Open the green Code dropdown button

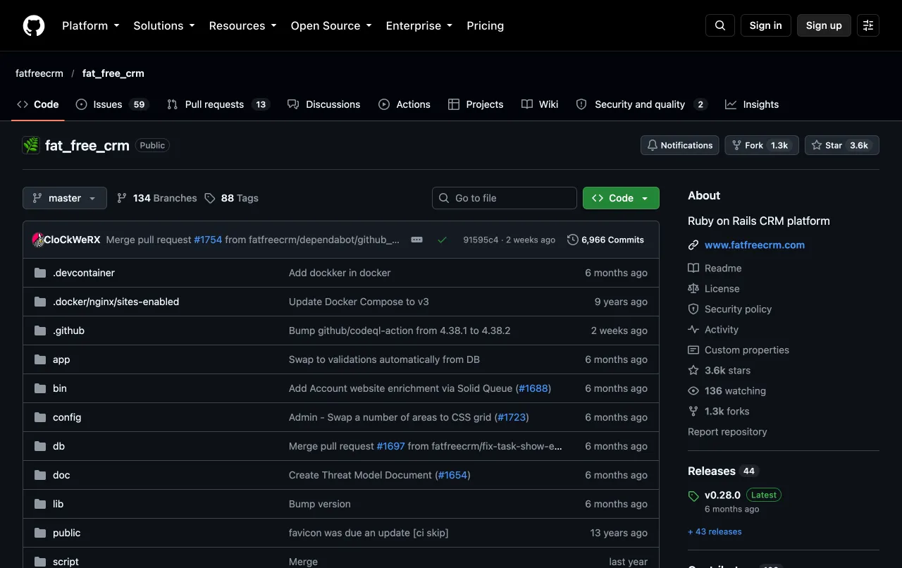pos(621,198)
